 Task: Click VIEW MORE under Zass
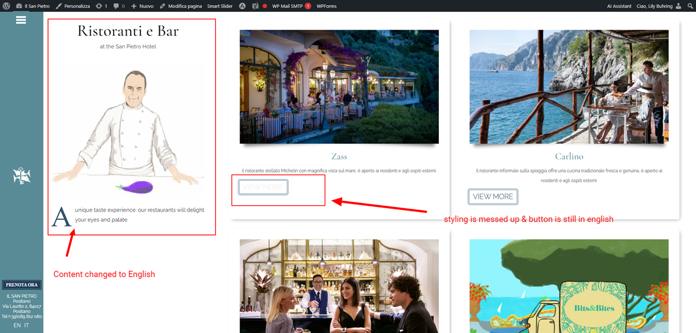point(263,187)
